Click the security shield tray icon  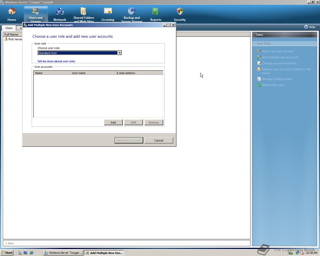[x=291, y=253]
